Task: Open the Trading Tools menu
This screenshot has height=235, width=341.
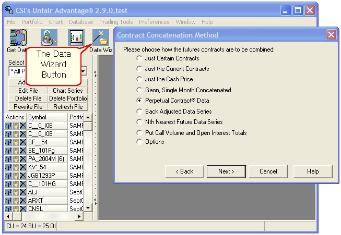Action: [x=116, y=22]
